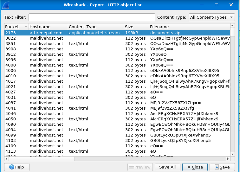This screenshot has height=172, width=240.
Task: Select packet 4021 row
Action: pyautogui.click(x=117, y=87)
